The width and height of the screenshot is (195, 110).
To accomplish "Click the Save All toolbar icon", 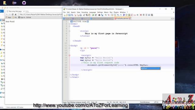I will pyautogui.click(x=72, y=15).
